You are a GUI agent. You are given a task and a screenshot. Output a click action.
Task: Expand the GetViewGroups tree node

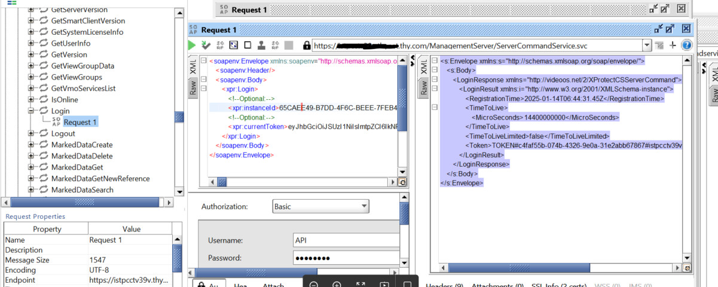[31, 77]
